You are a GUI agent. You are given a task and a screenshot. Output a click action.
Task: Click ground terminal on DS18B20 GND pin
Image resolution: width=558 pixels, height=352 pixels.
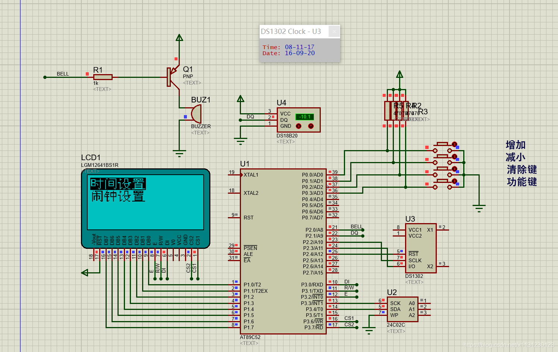241,141
